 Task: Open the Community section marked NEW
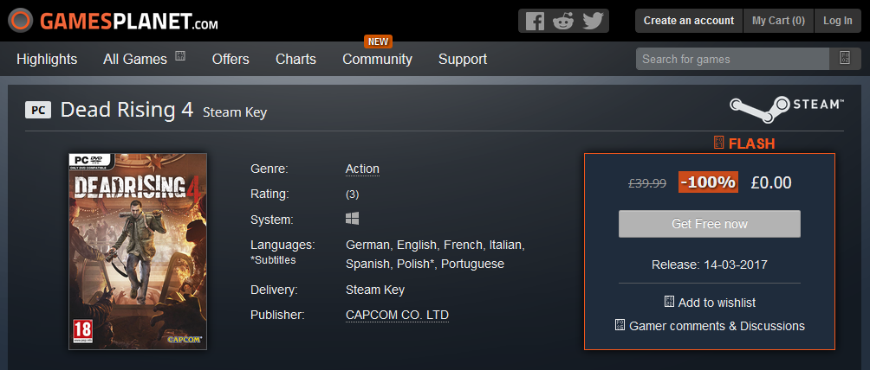point(377,59)
